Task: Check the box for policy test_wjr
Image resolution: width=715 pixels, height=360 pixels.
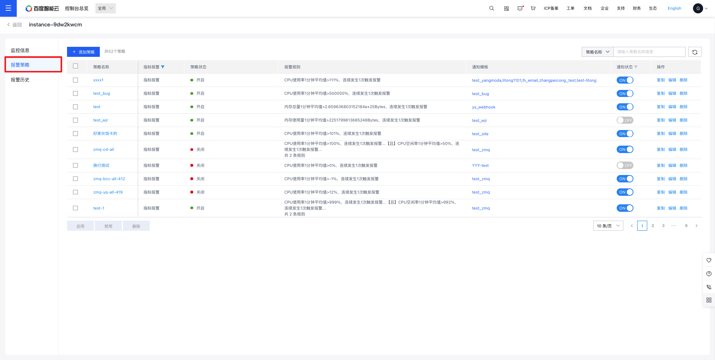Action: 76,120
